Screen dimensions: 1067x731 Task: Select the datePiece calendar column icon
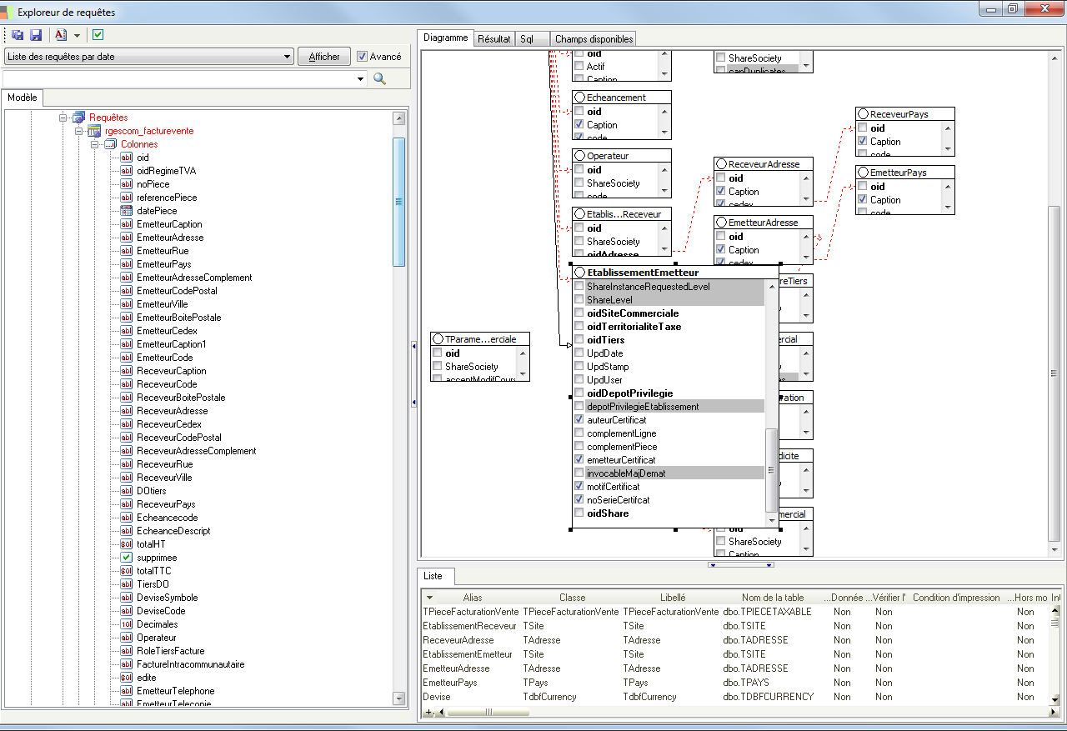coord(126,211)
